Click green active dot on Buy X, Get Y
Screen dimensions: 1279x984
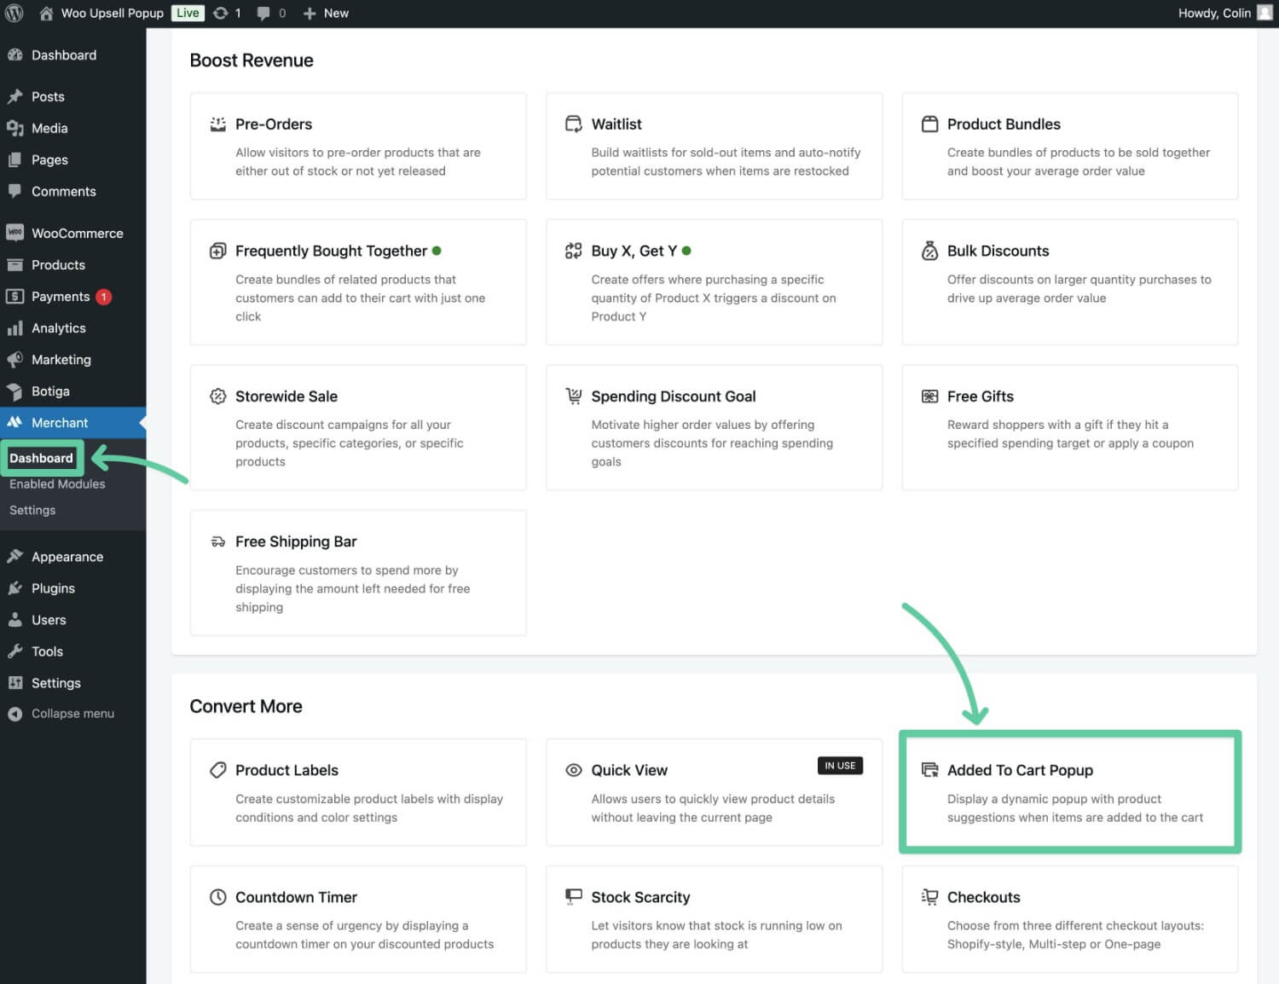click(686, 251)
